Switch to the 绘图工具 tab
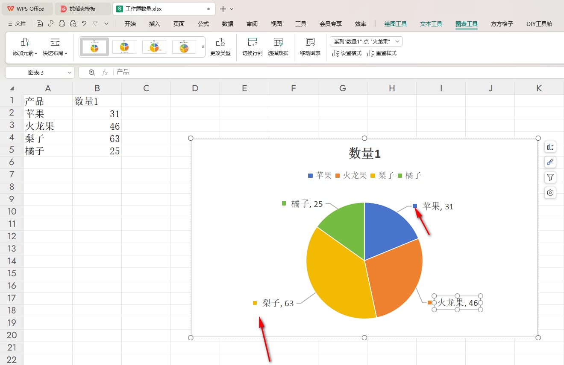The width and height of the screenshot is (564, 365). point(395,24)
